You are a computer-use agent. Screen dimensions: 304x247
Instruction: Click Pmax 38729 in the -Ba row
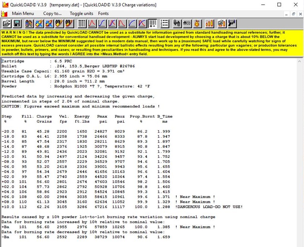tap(101, 237)
